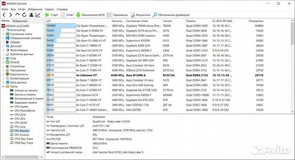Open the user profile toolbar icon
This screenshot has width=295, height=160.
31,15
